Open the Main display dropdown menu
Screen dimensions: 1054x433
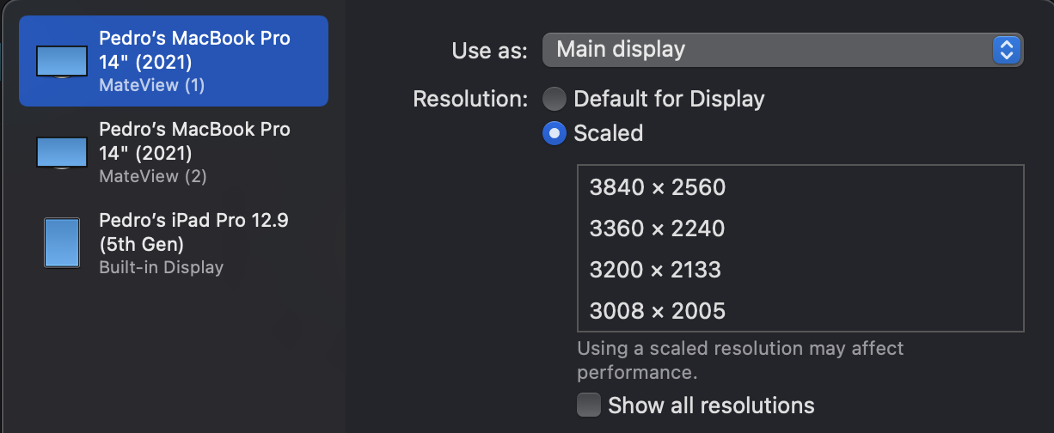(782, 50)
